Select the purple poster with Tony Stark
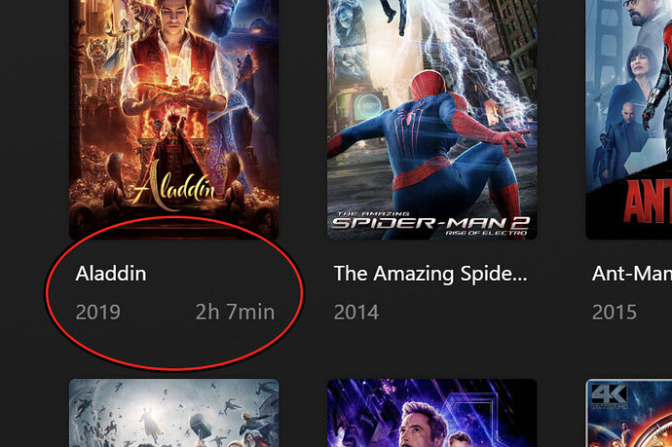The height and width of the screenshot is (447, 672). pyautogui.click(x=432, y=413)
